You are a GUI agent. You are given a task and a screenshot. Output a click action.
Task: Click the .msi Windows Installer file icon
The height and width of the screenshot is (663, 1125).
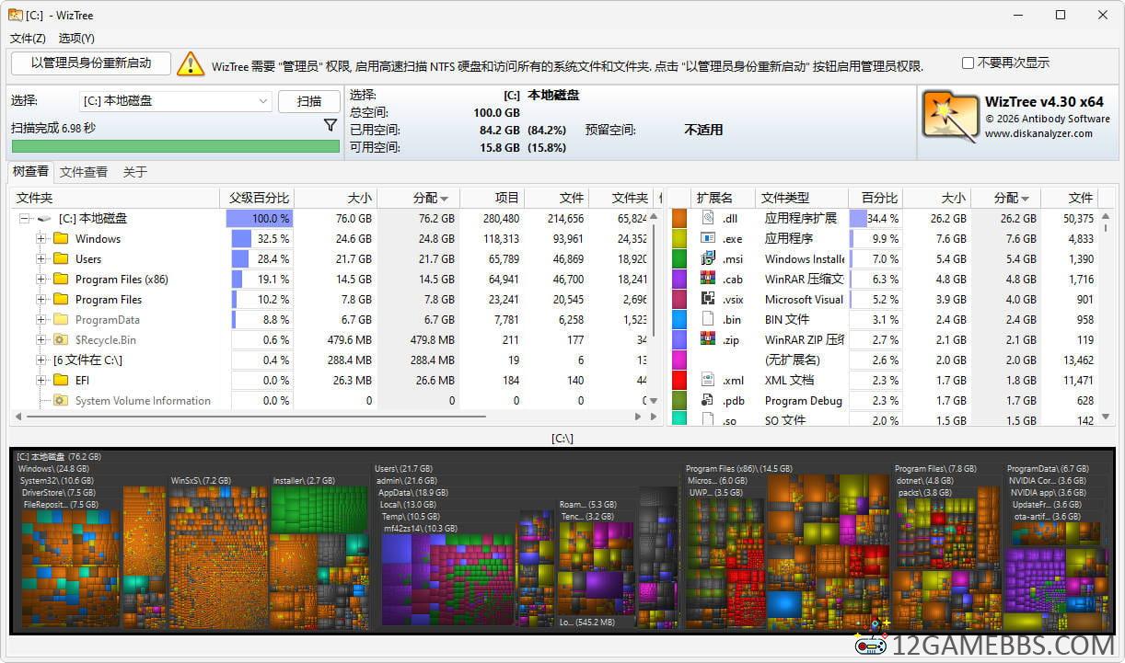coord(708,258)
